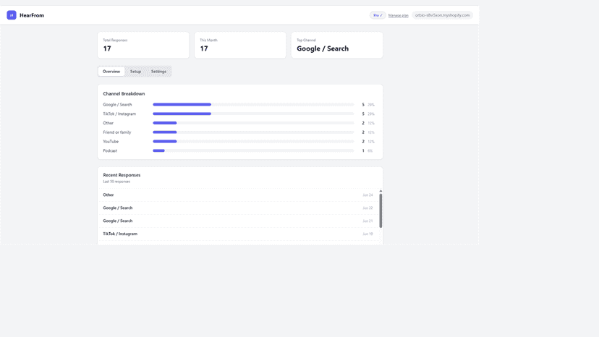Click the scroll up arrow in Recent Responses
Image resolution: width=599 pixels, height=337 pixels.
tap(381, 191)
